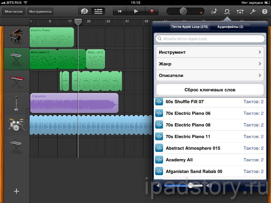Preview loop Abstract Atmosphere 015
Screen dimensions: 271x203
pyautogui.click(x=210, y=148)
